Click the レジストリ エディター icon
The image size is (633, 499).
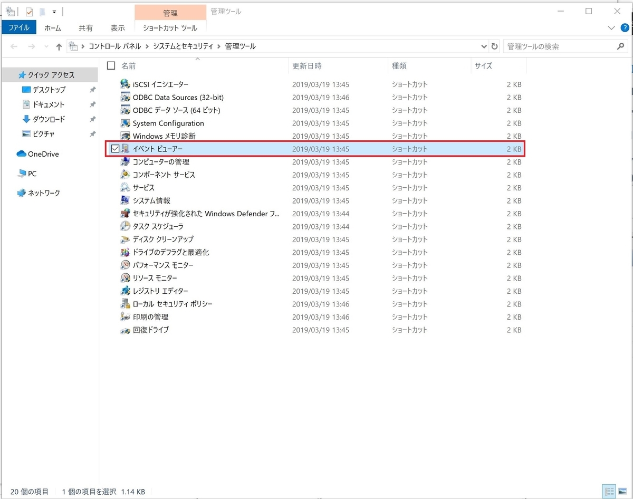pyautogui.click(x=125, y=291)
